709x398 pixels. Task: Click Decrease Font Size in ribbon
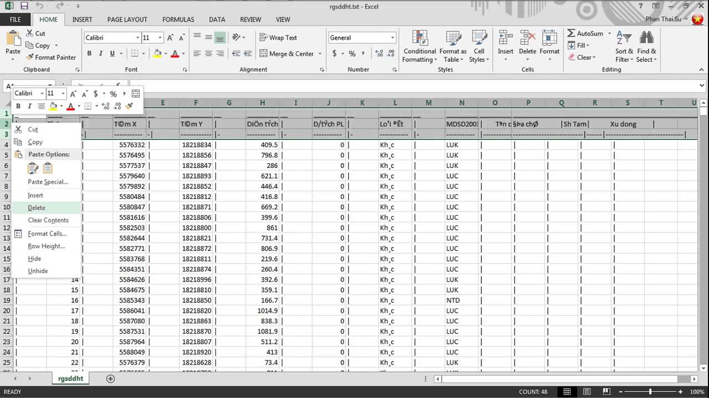pyautogui.click(x=183, y=38)
